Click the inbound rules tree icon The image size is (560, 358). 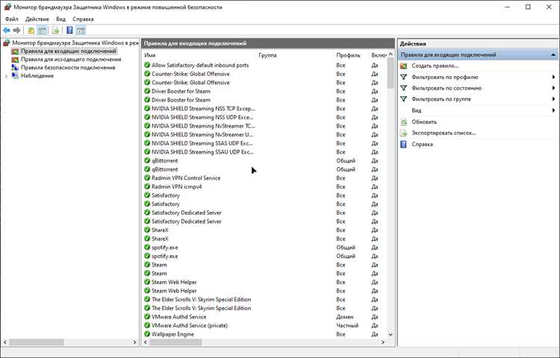click(x=15, y=51)
